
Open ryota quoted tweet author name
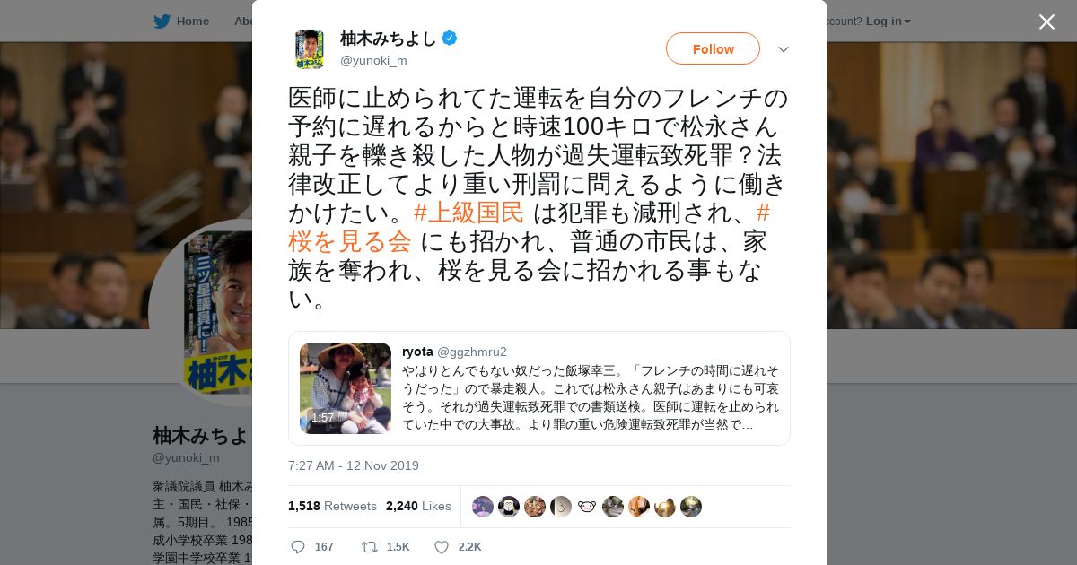[x=417, y=352]
